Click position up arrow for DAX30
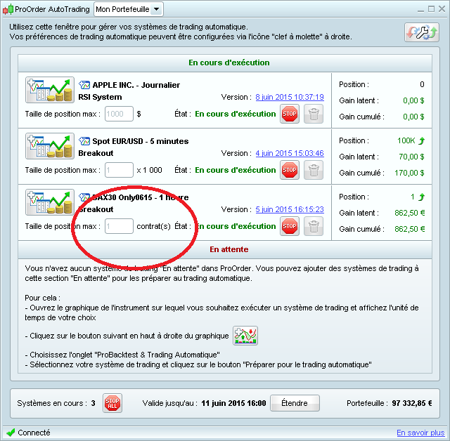This screenshot has height=441, width=450. [x=421, y=197]
